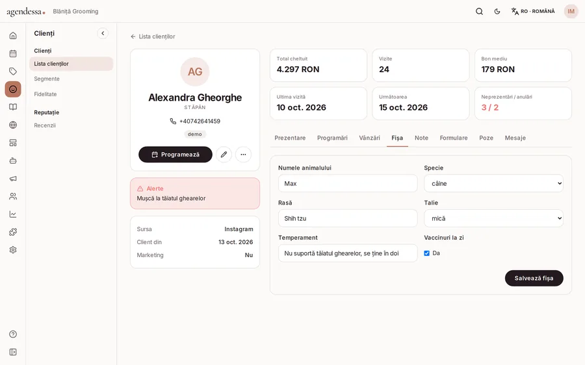Collapse the Clienți side panel chevron
The height and width of the screenshot is (365, 585).
(103, 33)
